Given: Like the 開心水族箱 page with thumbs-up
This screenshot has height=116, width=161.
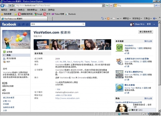Looking at the screenshot, I should point(127,93).
